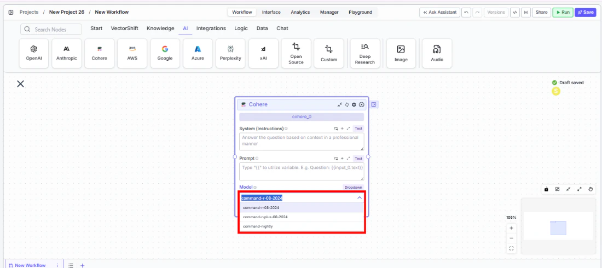Choose the command-nightly model
This screenshot has height=268, width=602.
302,226
